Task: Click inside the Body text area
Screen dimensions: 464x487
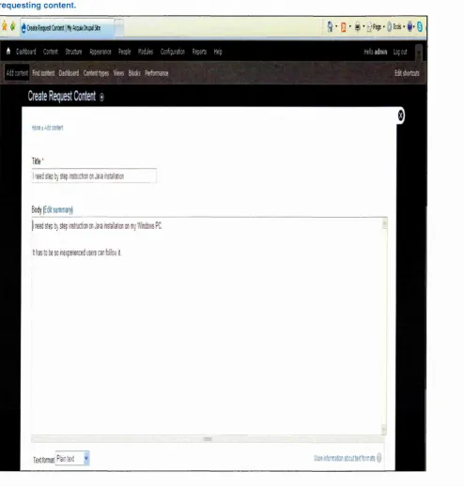Action: 207,326
